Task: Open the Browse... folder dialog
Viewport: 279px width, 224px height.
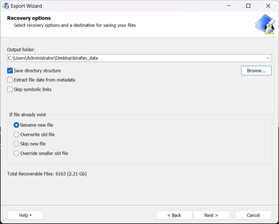Action: 256,71
